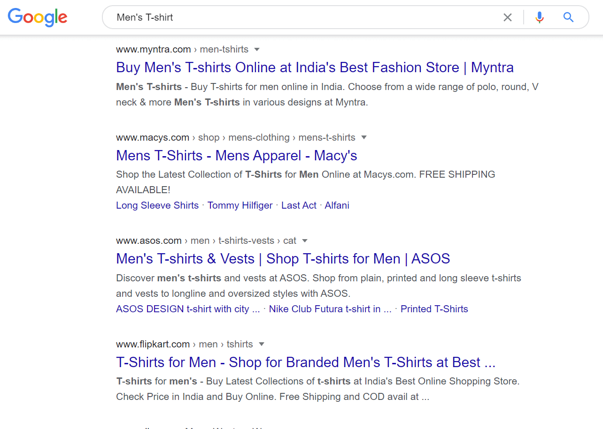Click the Alfani sitelink
This screenshot has height=429, width=603.
(337, 205)
